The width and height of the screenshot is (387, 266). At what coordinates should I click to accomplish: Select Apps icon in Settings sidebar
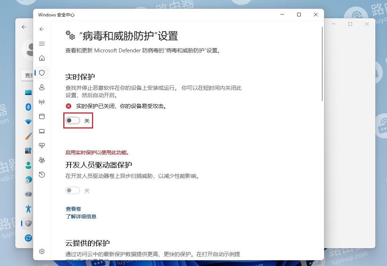[x=28, y=150]
